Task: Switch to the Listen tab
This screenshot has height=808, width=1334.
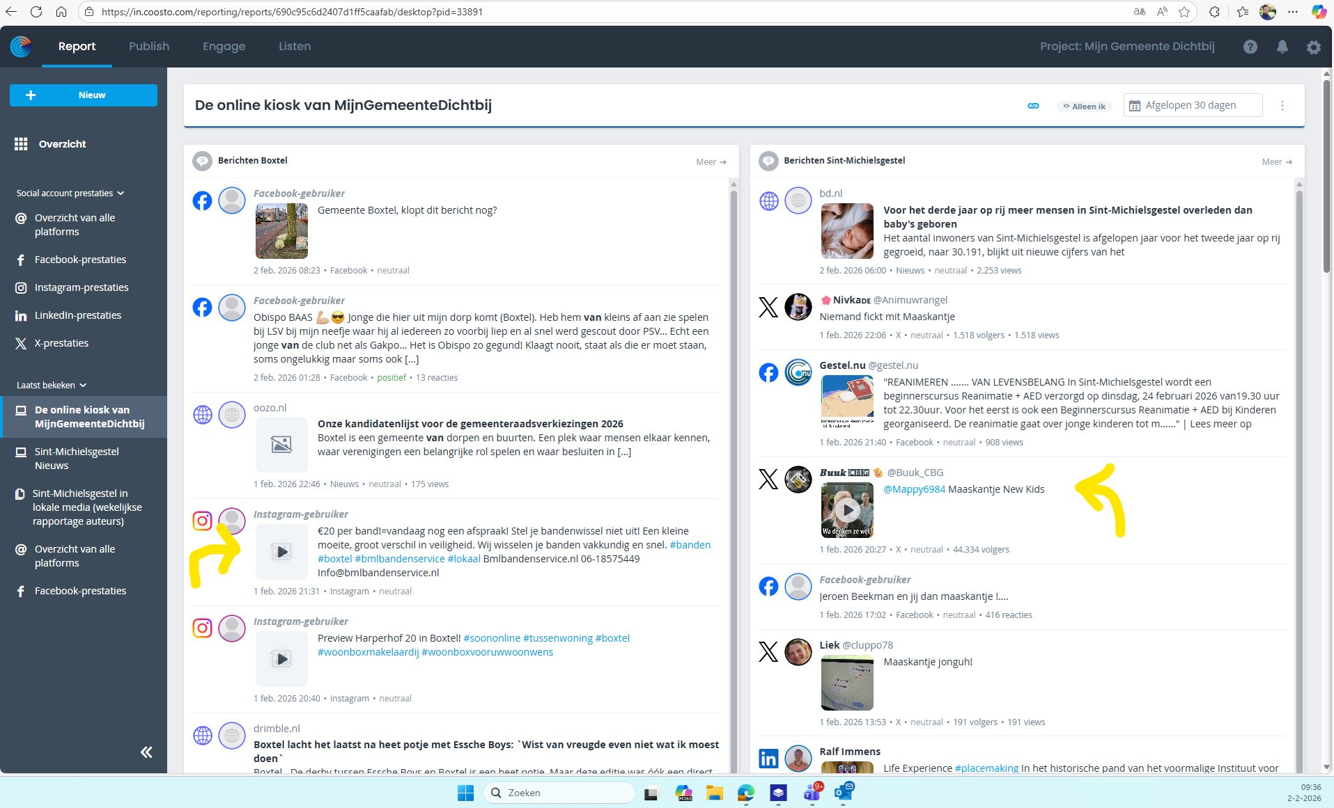Action: (x=295, y=47)
